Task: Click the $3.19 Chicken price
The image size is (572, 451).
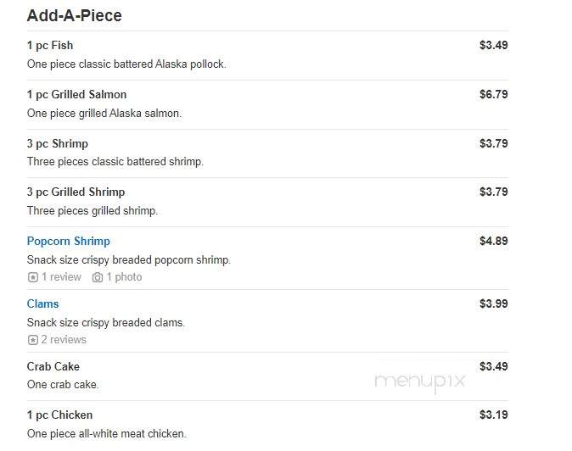Action: [x=494, y=415]
